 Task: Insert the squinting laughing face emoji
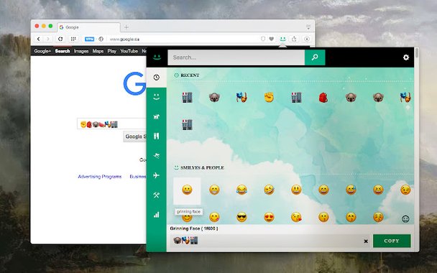[x=378, y=190]
